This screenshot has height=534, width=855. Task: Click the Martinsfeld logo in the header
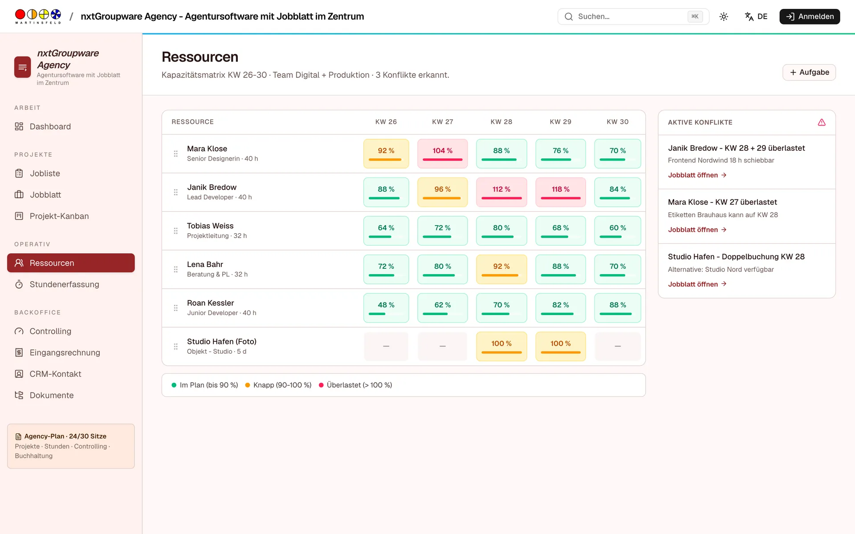pyautogui.click(x=38, y=16)
